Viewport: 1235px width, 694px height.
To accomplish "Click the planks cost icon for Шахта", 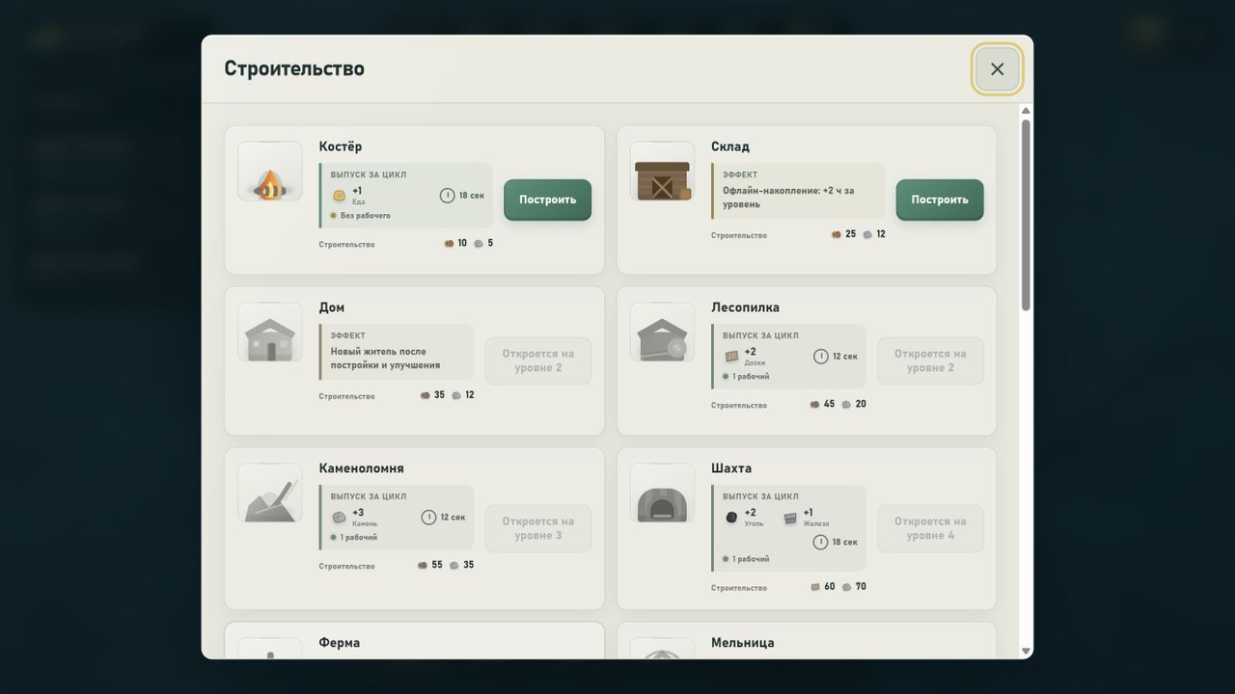I will pyautogui.click(x=815, y=587).
